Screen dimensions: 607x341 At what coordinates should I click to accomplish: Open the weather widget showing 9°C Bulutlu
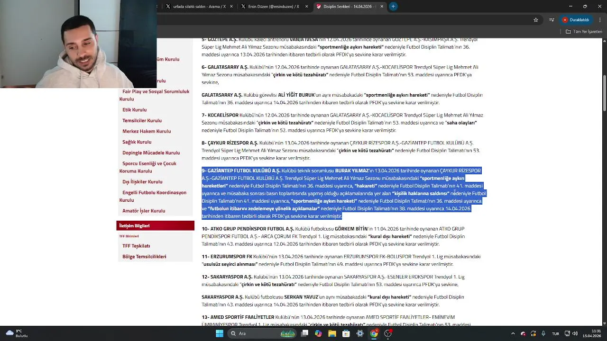[x=17, y=333]
